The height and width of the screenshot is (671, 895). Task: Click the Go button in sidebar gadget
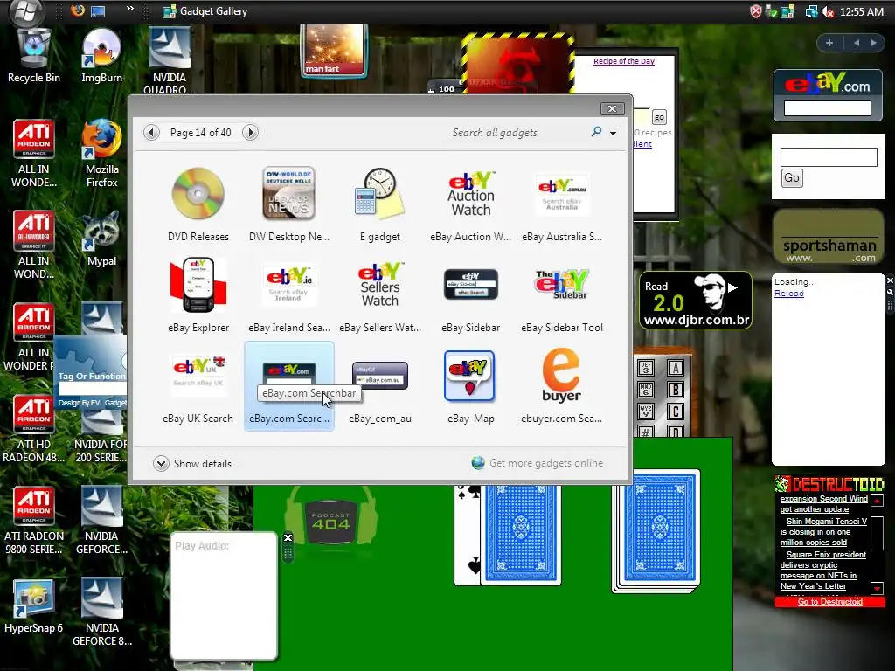(792, 178)
